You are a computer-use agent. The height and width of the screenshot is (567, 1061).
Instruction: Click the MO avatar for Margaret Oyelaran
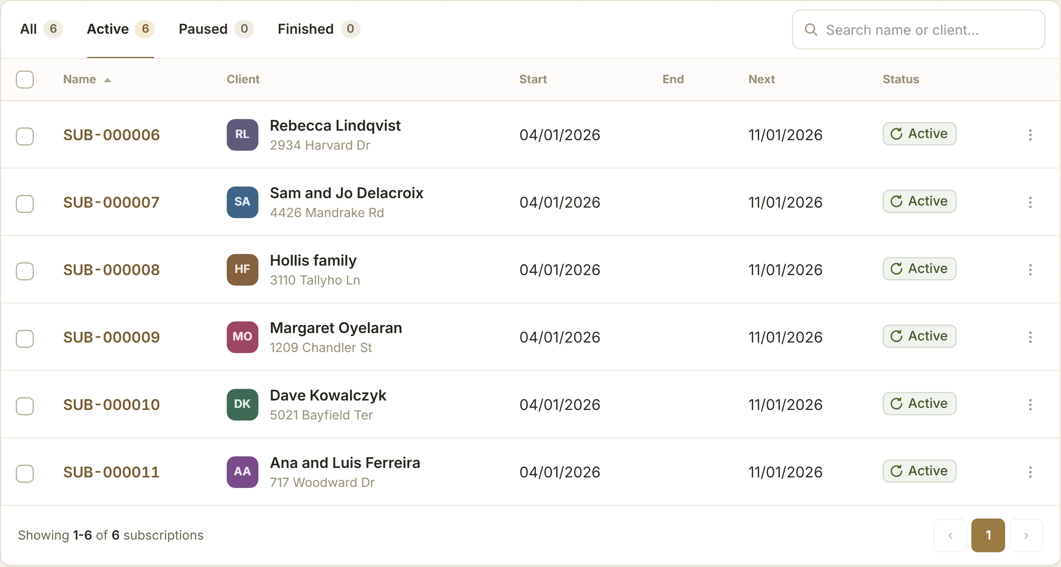[x=242, y=337]
